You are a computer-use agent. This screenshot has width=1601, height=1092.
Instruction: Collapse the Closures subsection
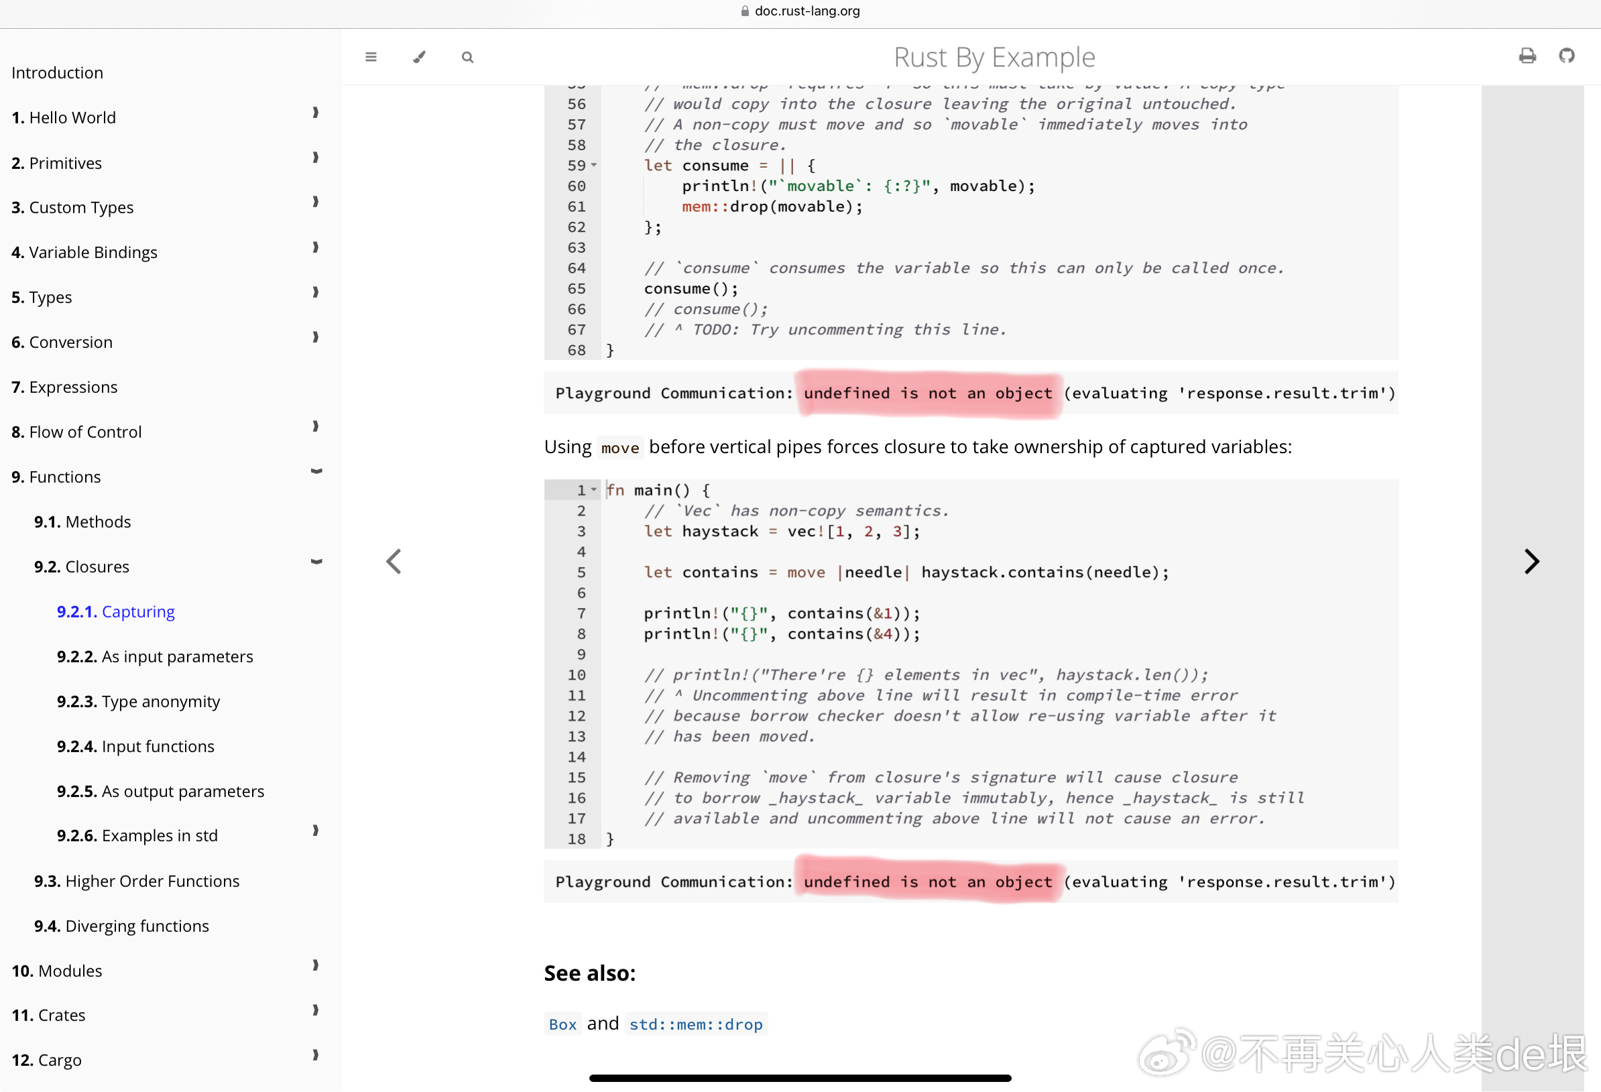[316, 562]
